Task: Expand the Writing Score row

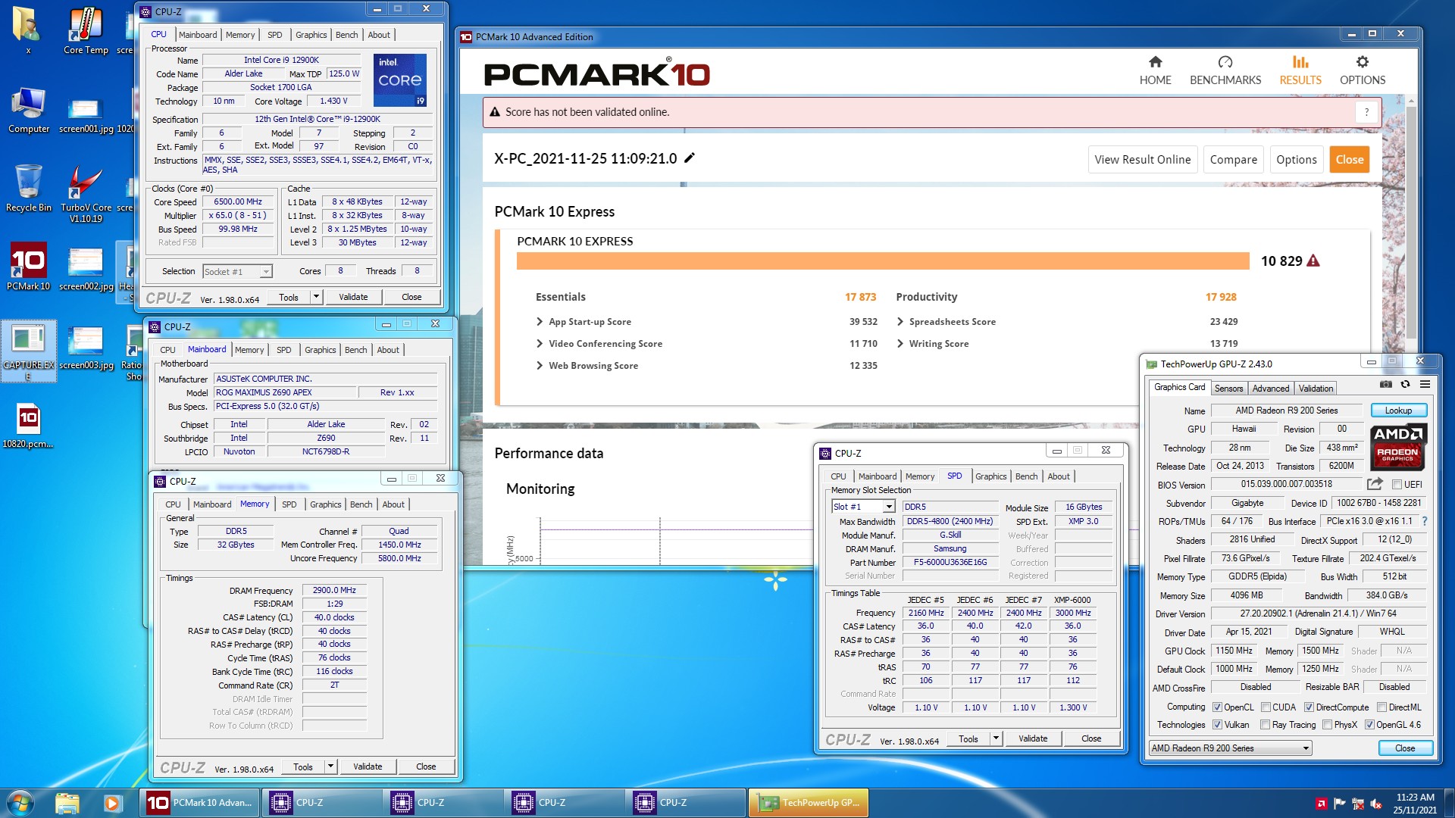Action: [x=900, y=344]
